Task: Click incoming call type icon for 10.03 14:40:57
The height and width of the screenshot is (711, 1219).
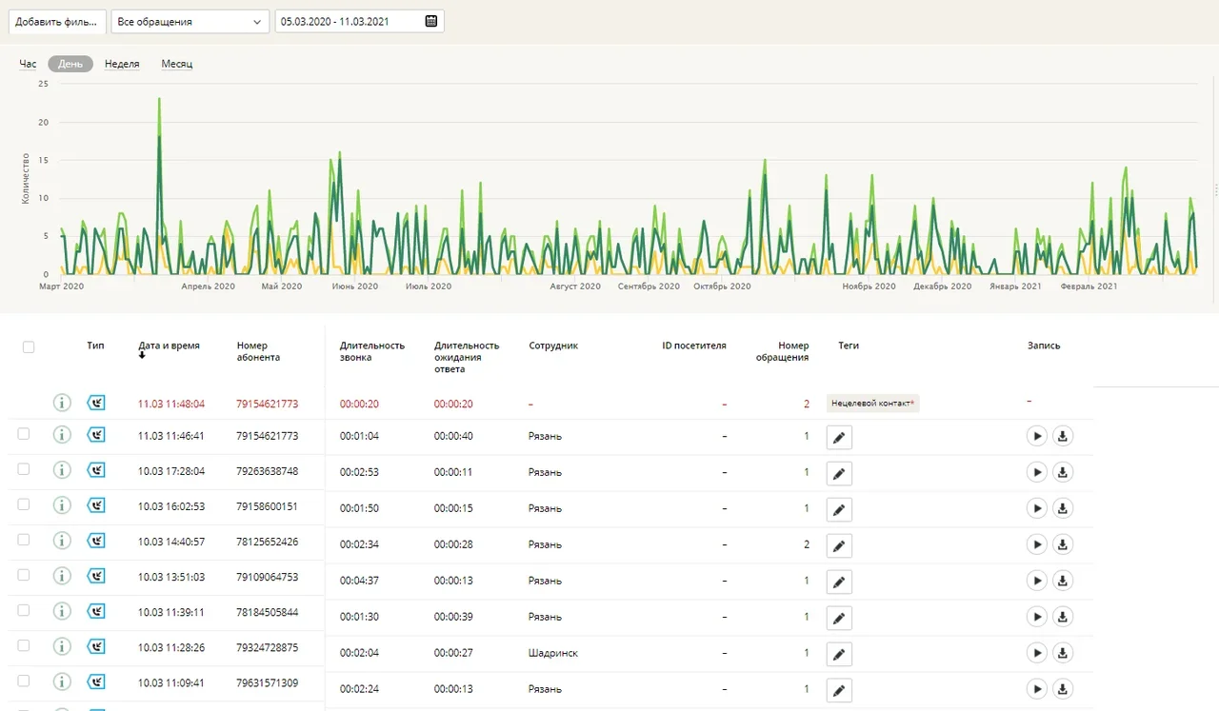Action: 96,541
